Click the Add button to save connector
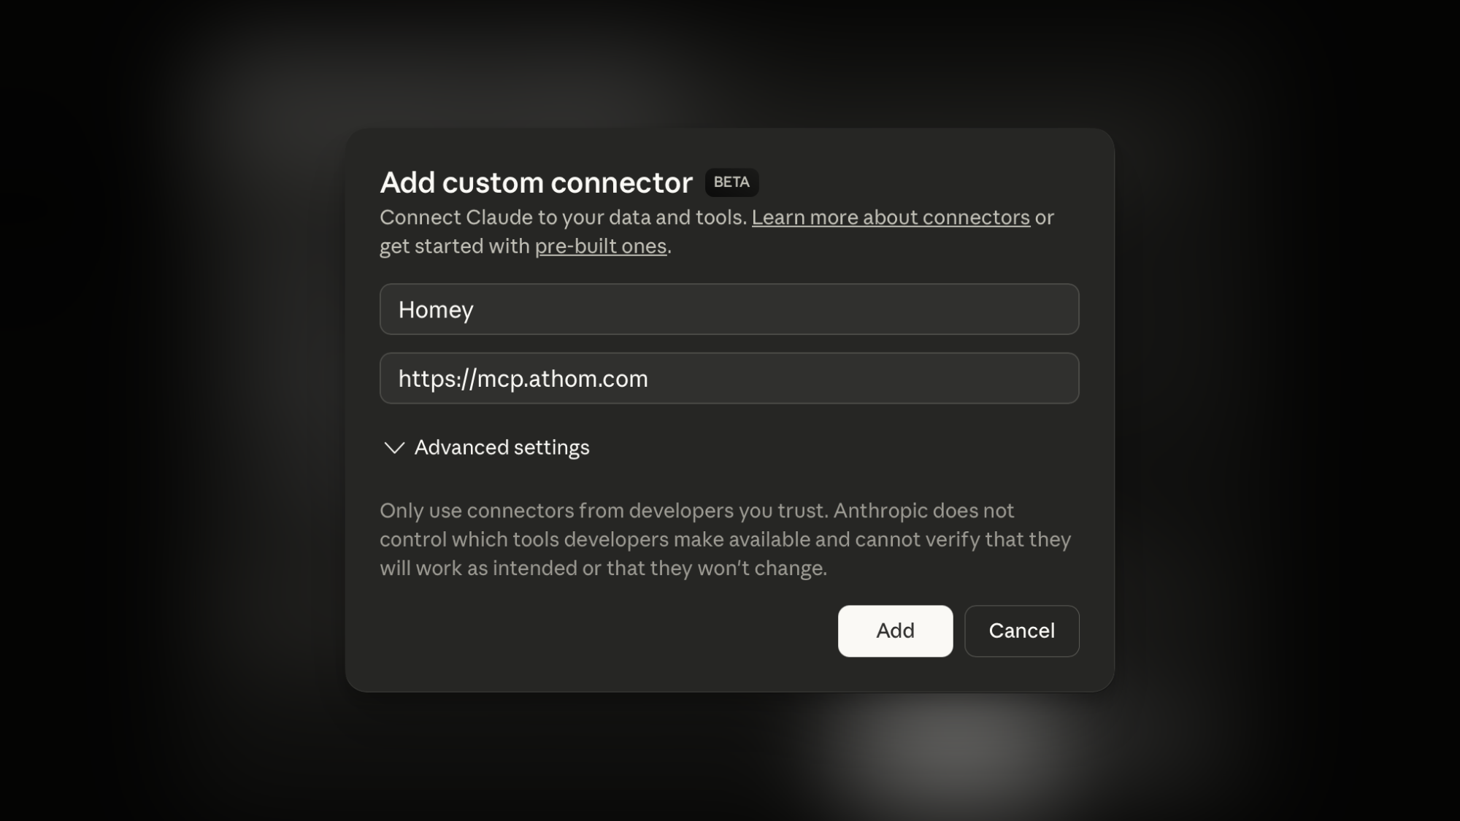 [x=895, y=631]
